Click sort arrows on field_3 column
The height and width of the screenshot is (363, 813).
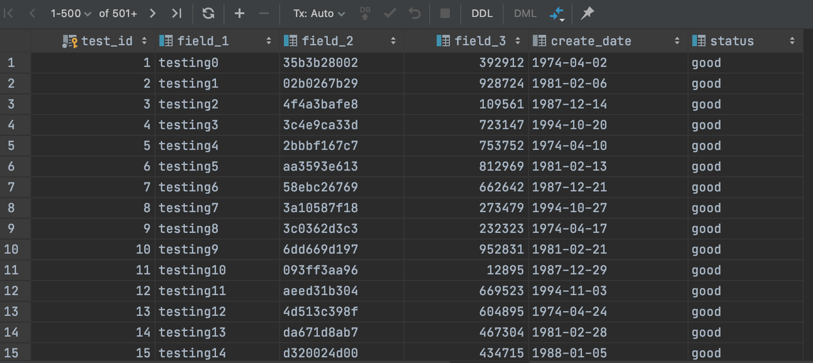click(x=518, y=41)
